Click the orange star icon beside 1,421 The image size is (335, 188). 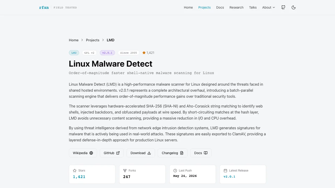tap(144, 53)
